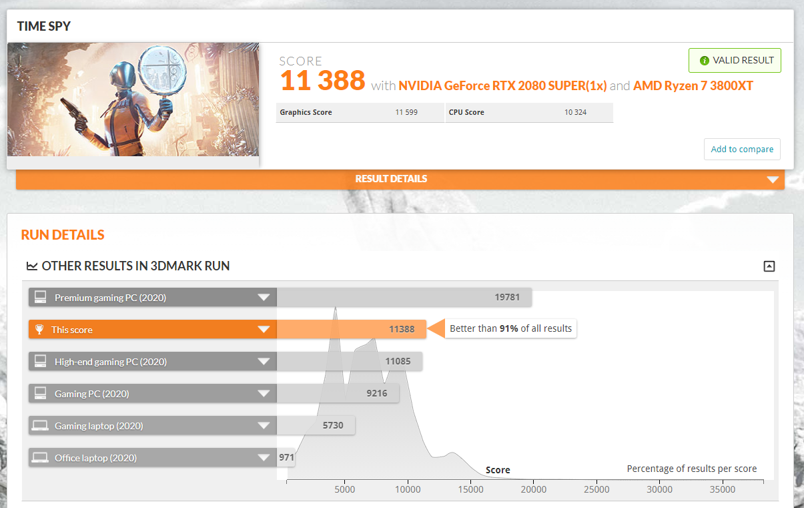Open dropdown arrow on This score row

264,330
